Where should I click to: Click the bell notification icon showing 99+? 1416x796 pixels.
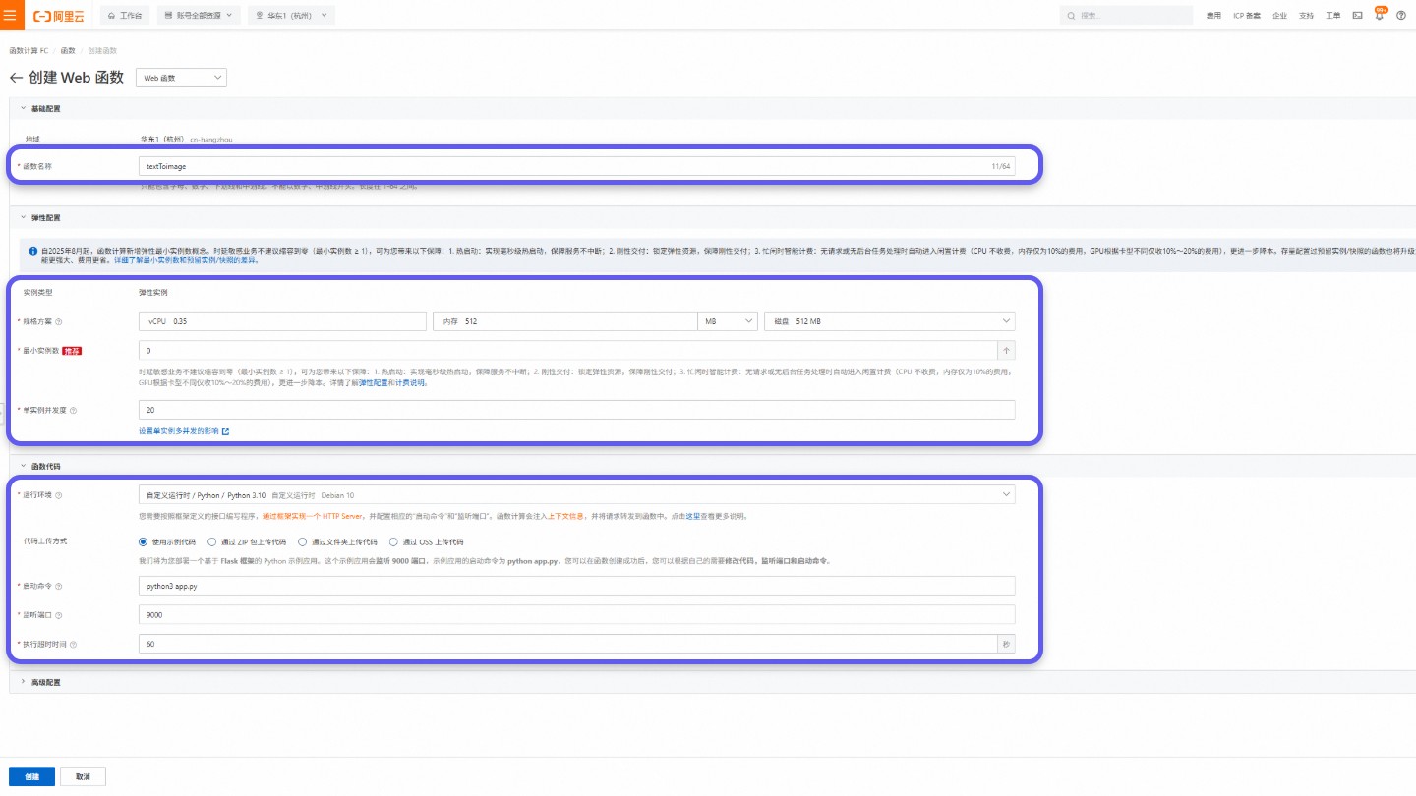tap(1380, 15)
